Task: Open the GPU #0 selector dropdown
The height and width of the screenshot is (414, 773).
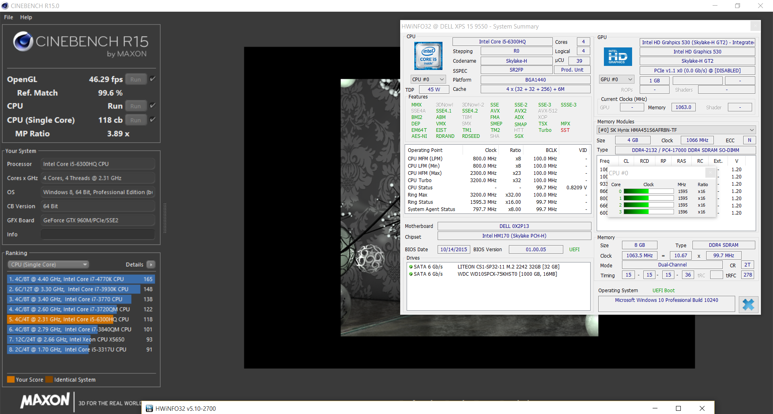Action: coord(616,80)
